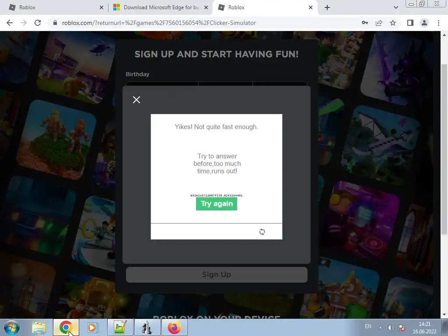Viewport: 448px width, 336px height.
Task: Click the EN language indicator
Action: [368, 326]
